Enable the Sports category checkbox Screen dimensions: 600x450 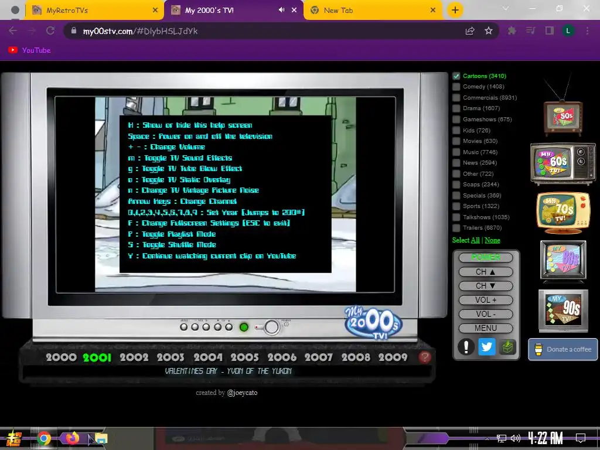[456, 206]
